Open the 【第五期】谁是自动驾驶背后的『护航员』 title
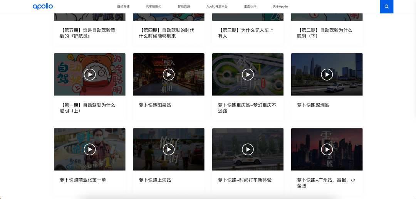The image size is (416, 199). pos(87,33)
